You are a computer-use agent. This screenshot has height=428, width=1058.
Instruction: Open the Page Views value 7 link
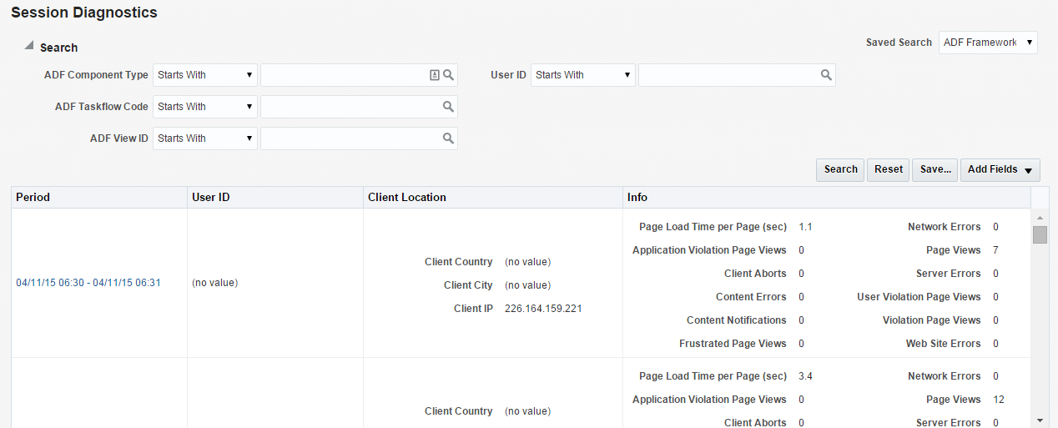point(995,250)
